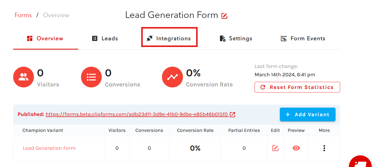Click the pencil icon to rename the form
Viewport: 375px width, 167px height.
click(x=224, y=15)
